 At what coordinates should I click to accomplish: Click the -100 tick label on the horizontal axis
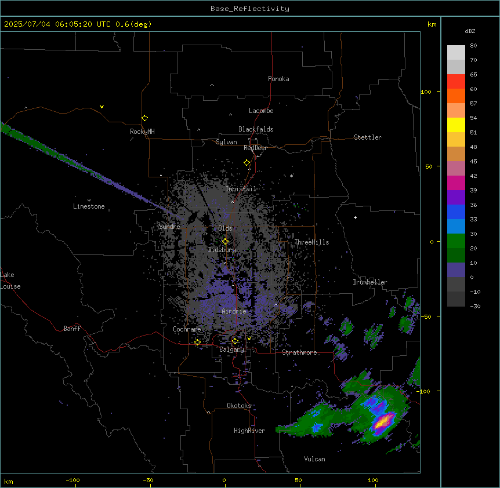pyautogui.click(x=73, y=480)
